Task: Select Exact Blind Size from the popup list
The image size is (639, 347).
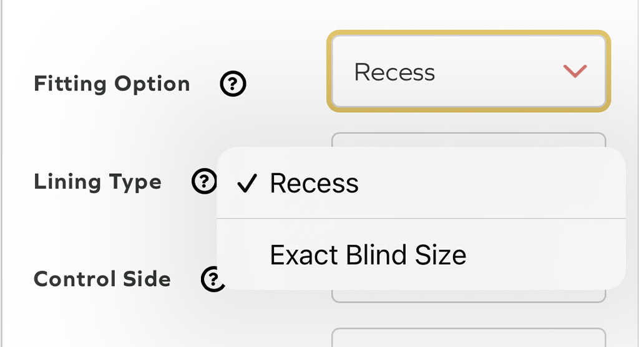Action: click(368, 255)
